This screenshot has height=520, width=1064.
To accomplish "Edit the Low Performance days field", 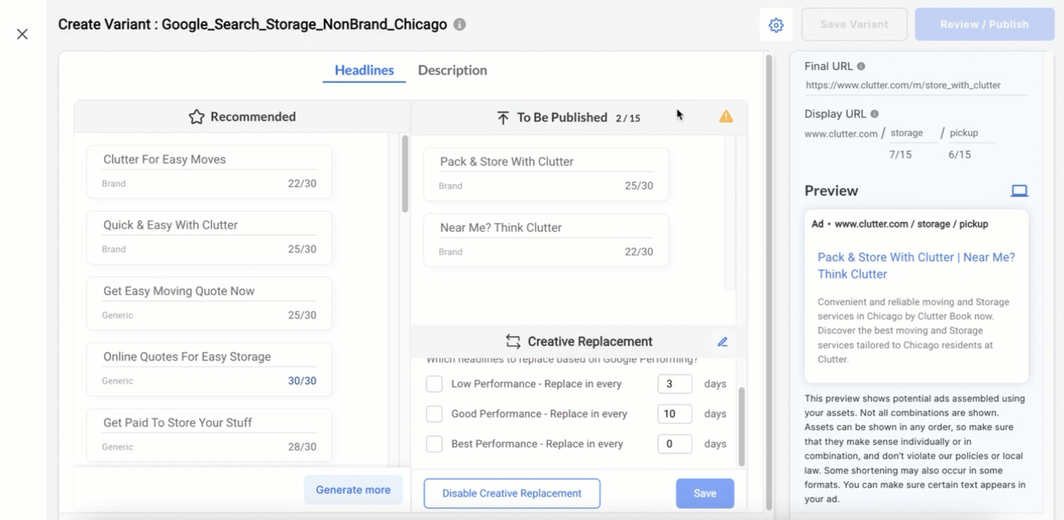I will coord(675,384).
